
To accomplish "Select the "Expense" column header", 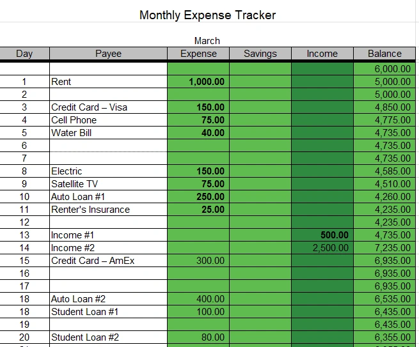I will click(x=198, y=54).
